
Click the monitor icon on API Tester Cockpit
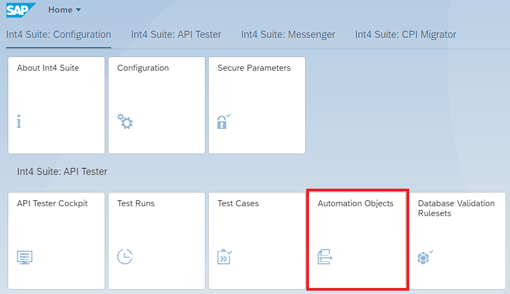pyautogui.click(x=25, y=257)
